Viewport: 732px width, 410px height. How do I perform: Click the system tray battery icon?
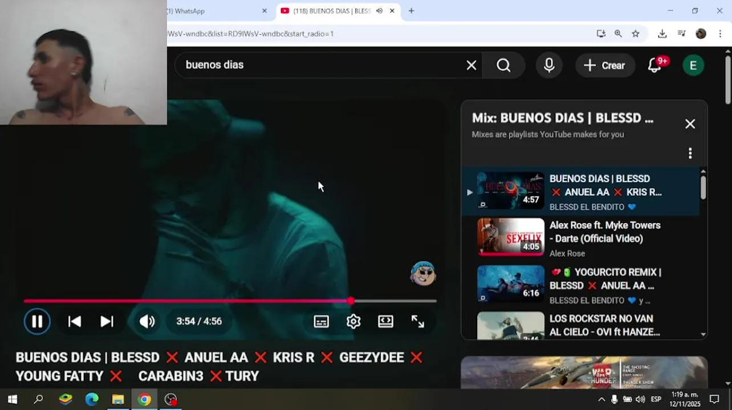[x=627, y=399]
